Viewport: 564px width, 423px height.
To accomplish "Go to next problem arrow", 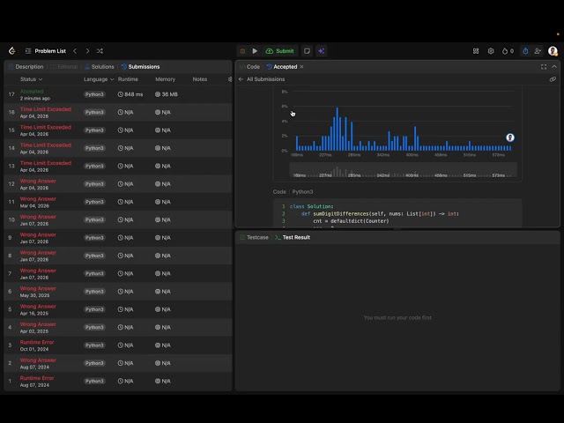I will click(87, 51).
